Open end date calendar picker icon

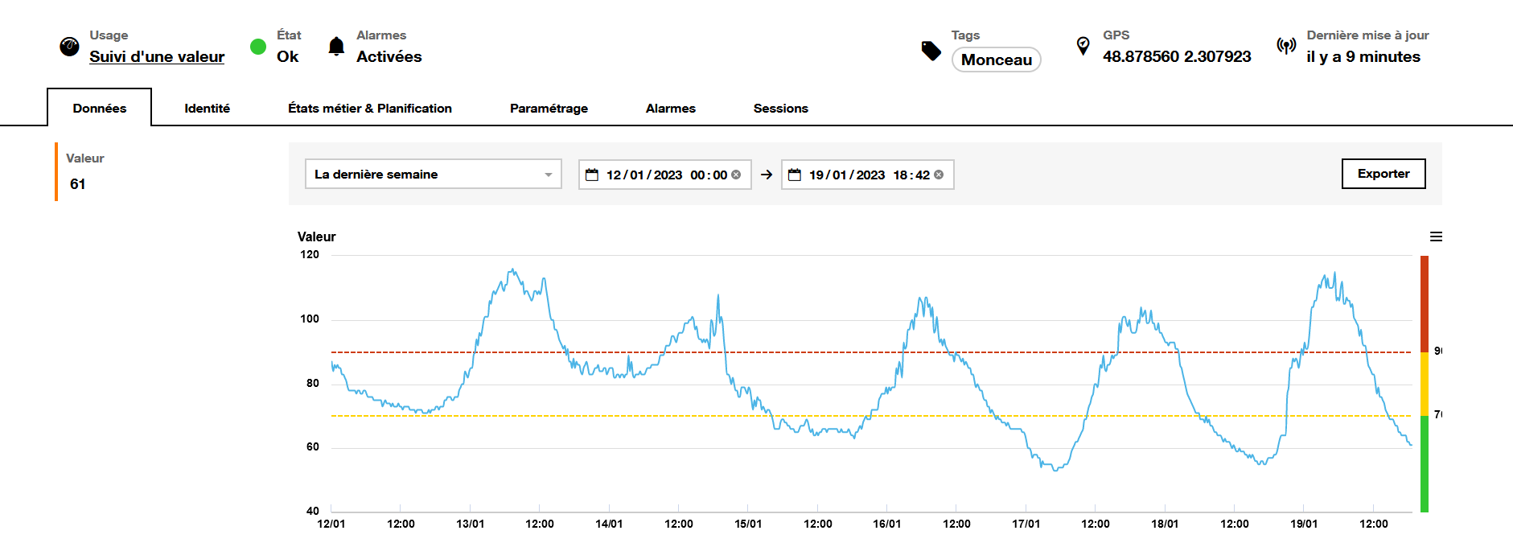[795, 175]
